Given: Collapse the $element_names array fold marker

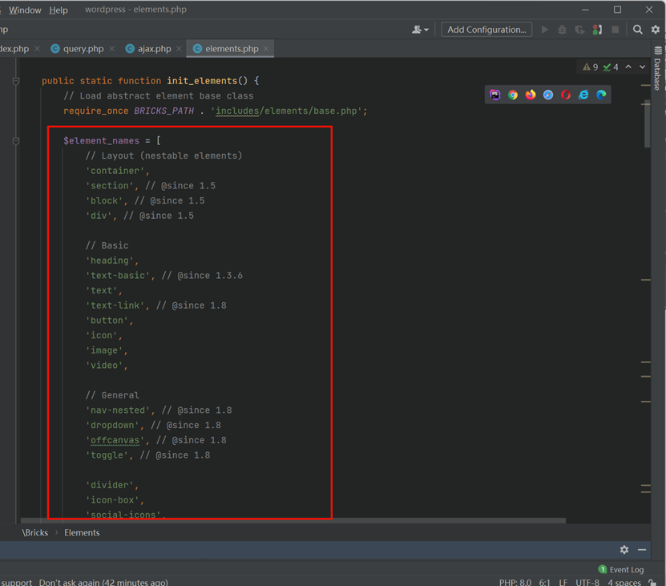Looking at the screenshot, I should point(16,140).
